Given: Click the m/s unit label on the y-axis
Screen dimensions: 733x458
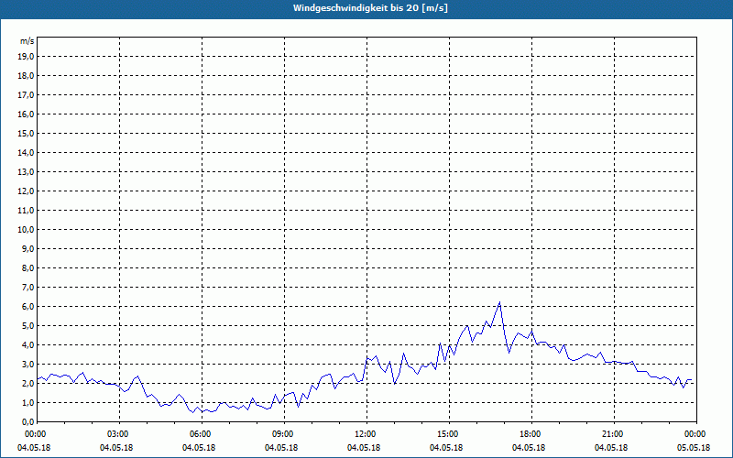Looking at the screenshot, I should coord(27,41).
